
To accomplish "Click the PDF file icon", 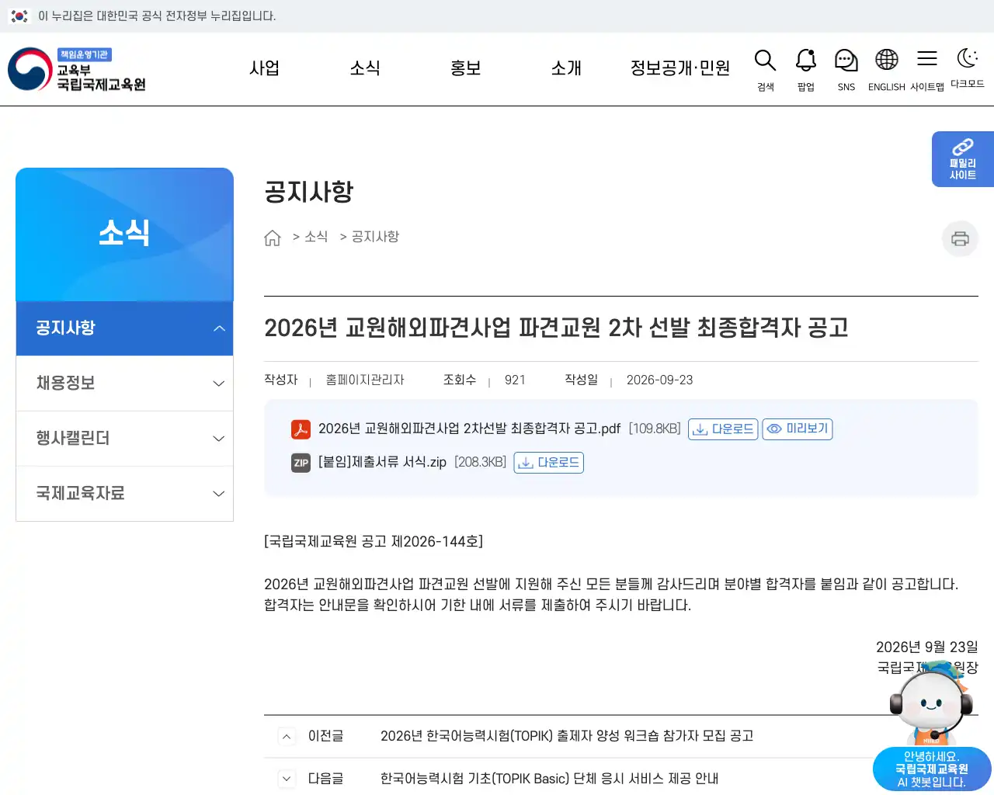I will pyautogui.click(x=301, y=429).
